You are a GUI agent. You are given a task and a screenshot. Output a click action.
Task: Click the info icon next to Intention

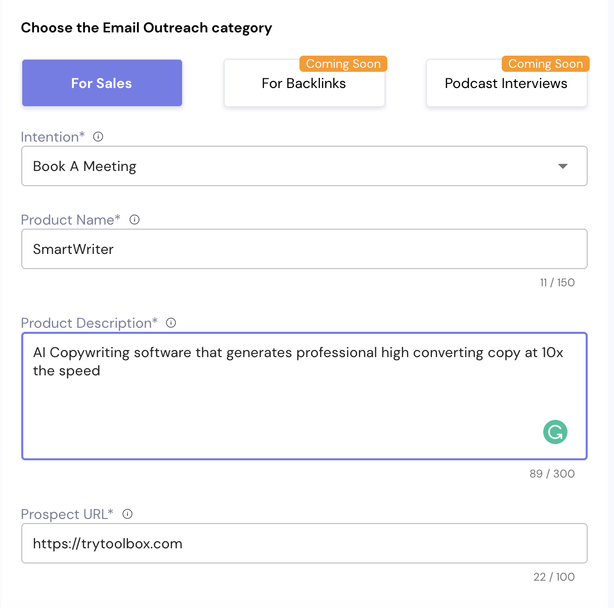(x=99, y=137)
